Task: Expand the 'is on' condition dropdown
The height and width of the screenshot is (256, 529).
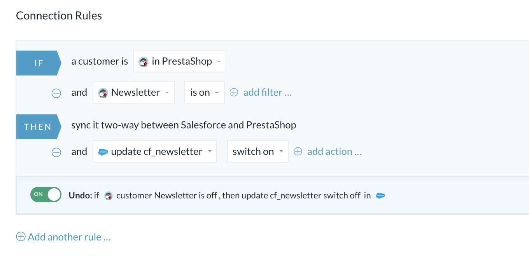Action: (x=205, y=92)
